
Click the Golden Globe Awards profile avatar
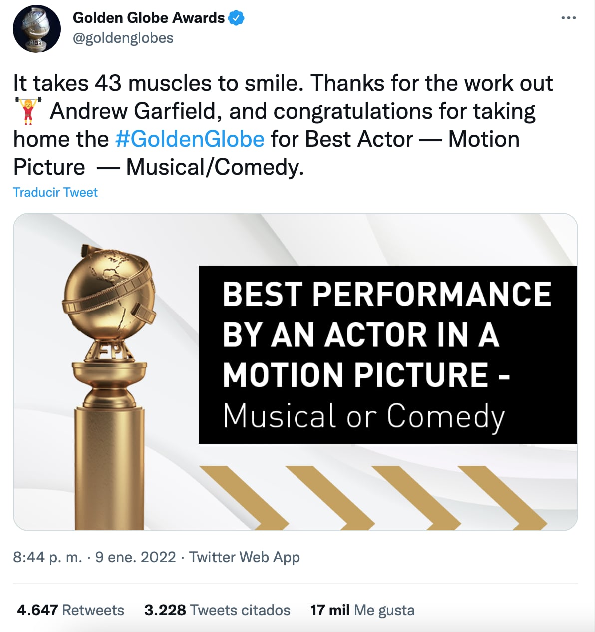pyautogui.click(x=37, y=28)
